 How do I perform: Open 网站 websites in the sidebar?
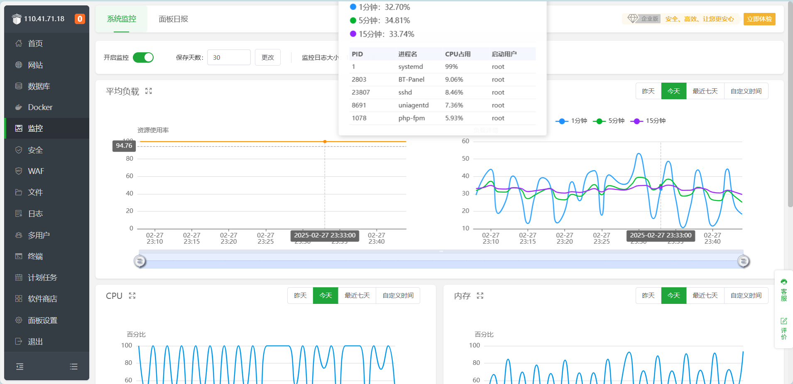[47, 65]
